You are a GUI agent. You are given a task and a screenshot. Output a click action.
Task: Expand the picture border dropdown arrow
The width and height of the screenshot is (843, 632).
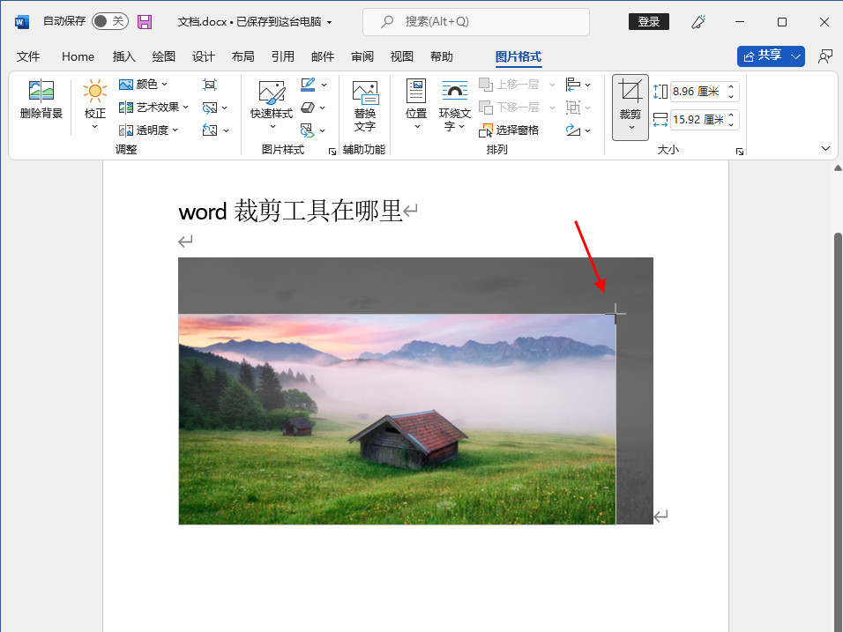click(324, 85)
